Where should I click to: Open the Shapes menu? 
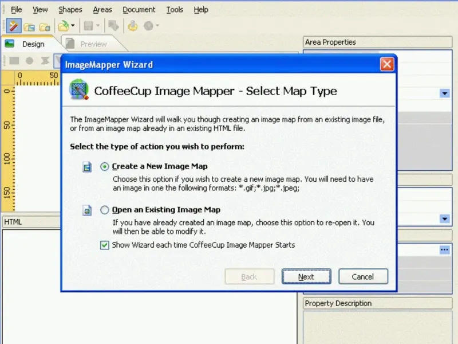coord(70,10)
